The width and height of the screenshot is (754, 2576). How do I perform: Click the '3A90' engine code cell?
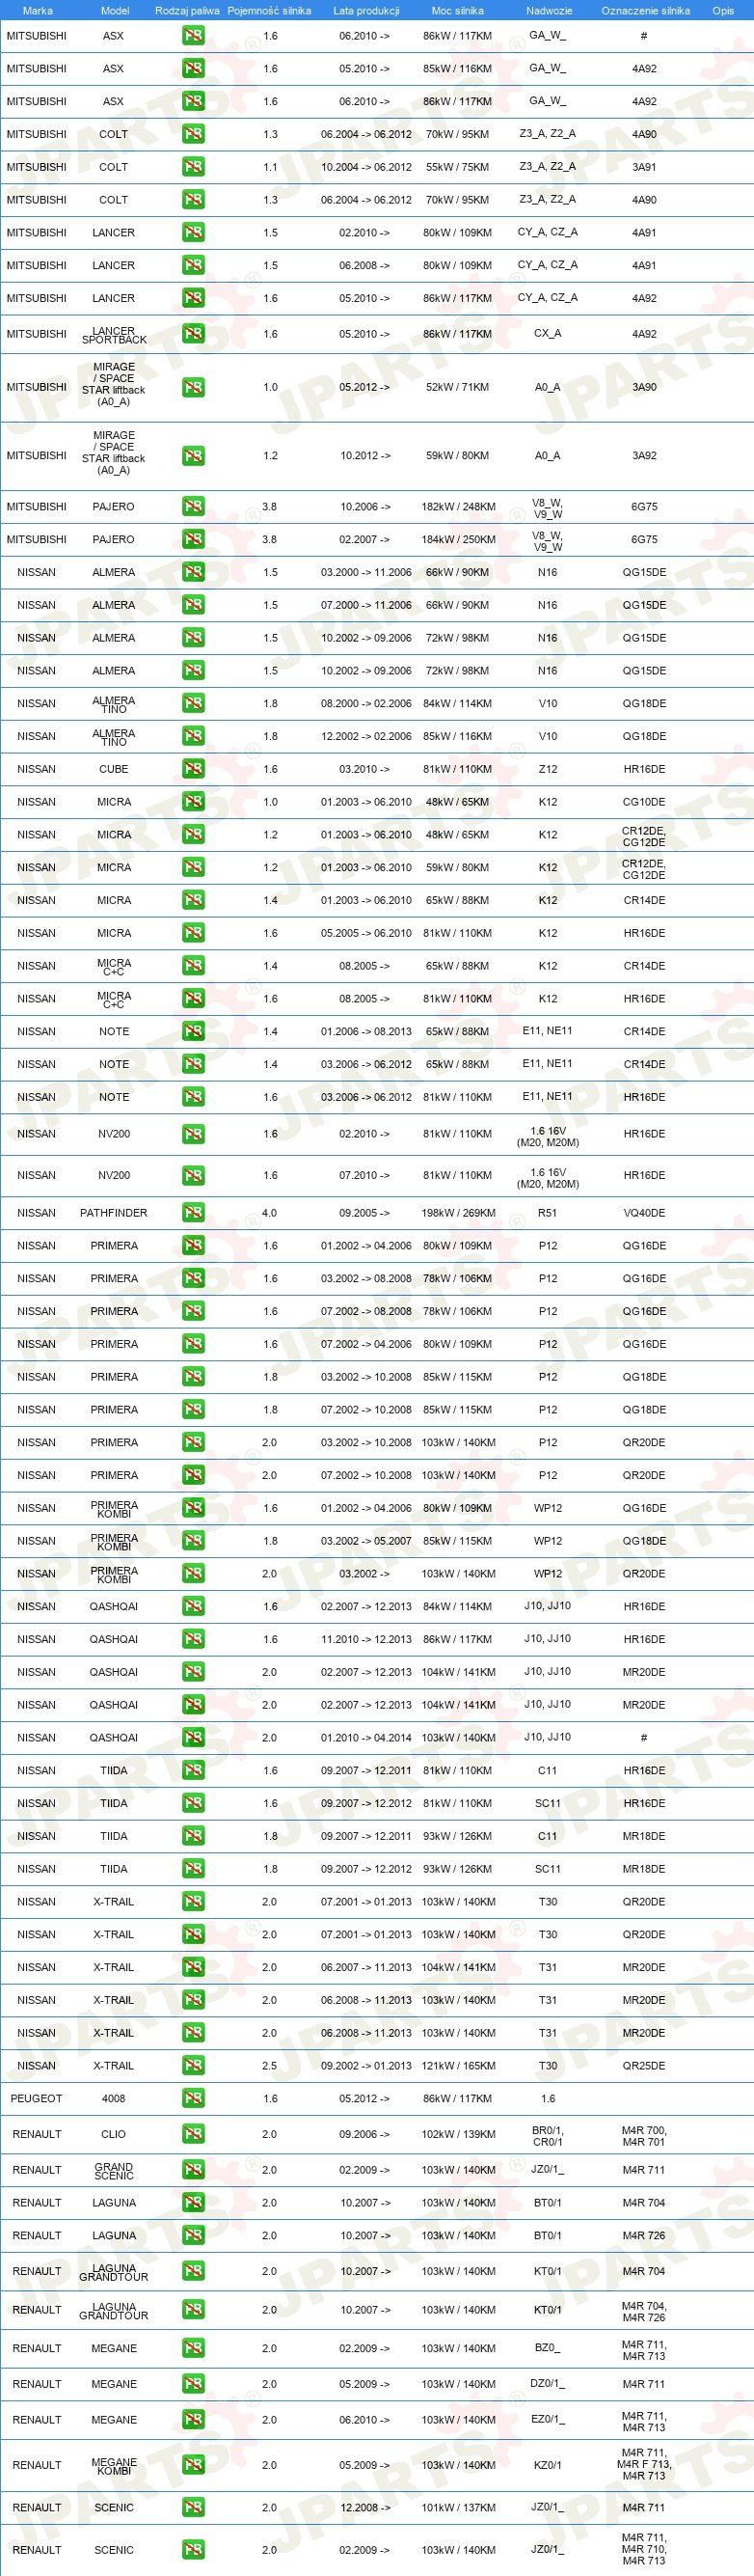pos(644,387)
